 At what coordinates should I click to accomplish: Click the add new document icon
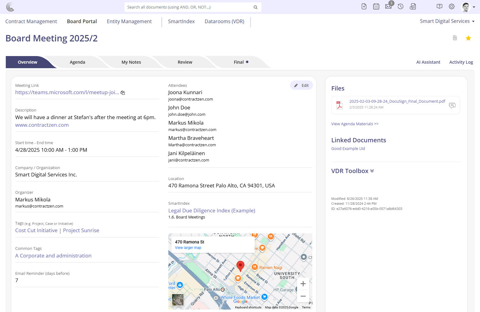pos(364,6)
